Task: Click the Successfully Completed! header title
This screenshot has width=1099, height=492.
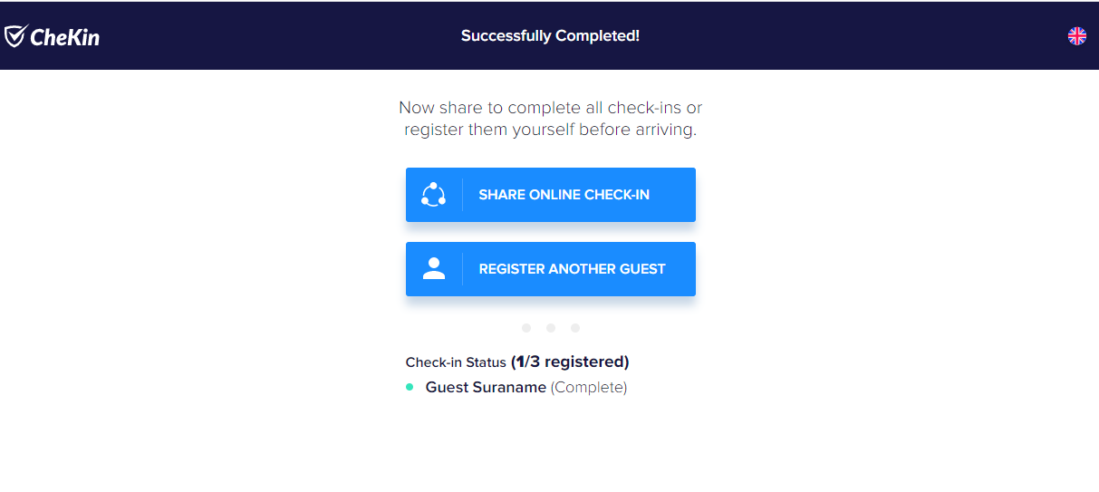Action: 550,36
